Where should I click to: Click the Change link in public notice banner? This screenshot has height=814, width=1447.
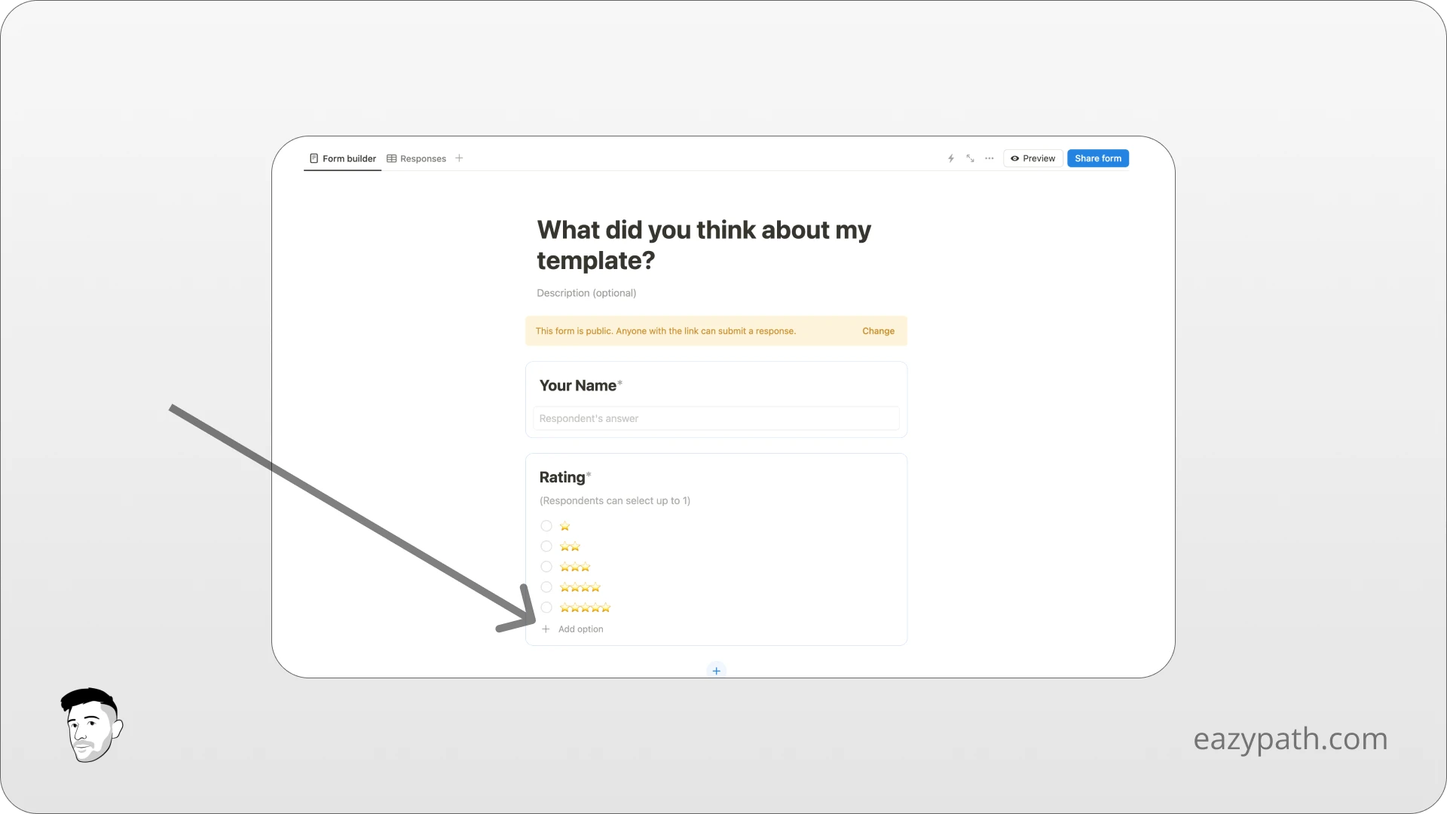(x=878, y=330)
